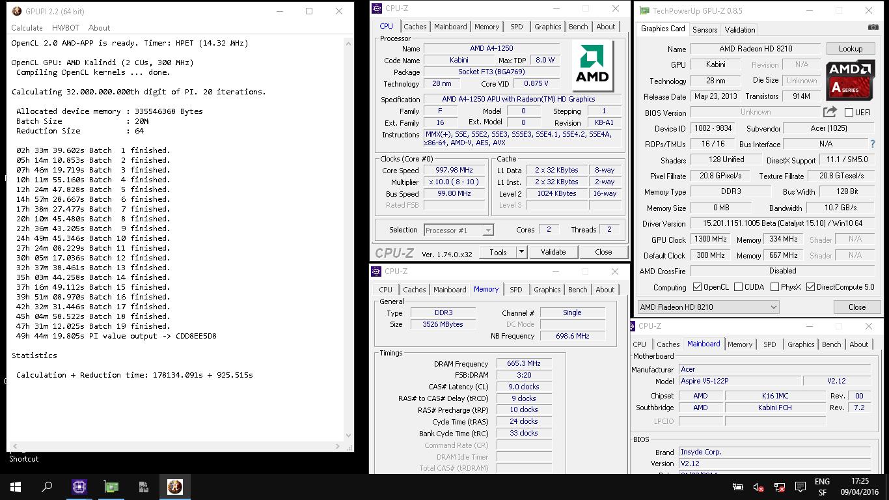Click the Bus Interface question mark icon
This screenshot has height=500, width=889.
(x=873, y=144)
